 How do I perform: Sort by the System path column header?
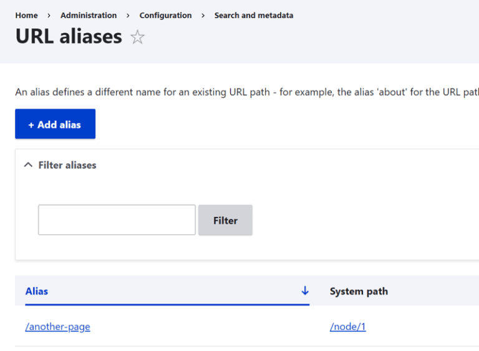click(x=359, y=291)
